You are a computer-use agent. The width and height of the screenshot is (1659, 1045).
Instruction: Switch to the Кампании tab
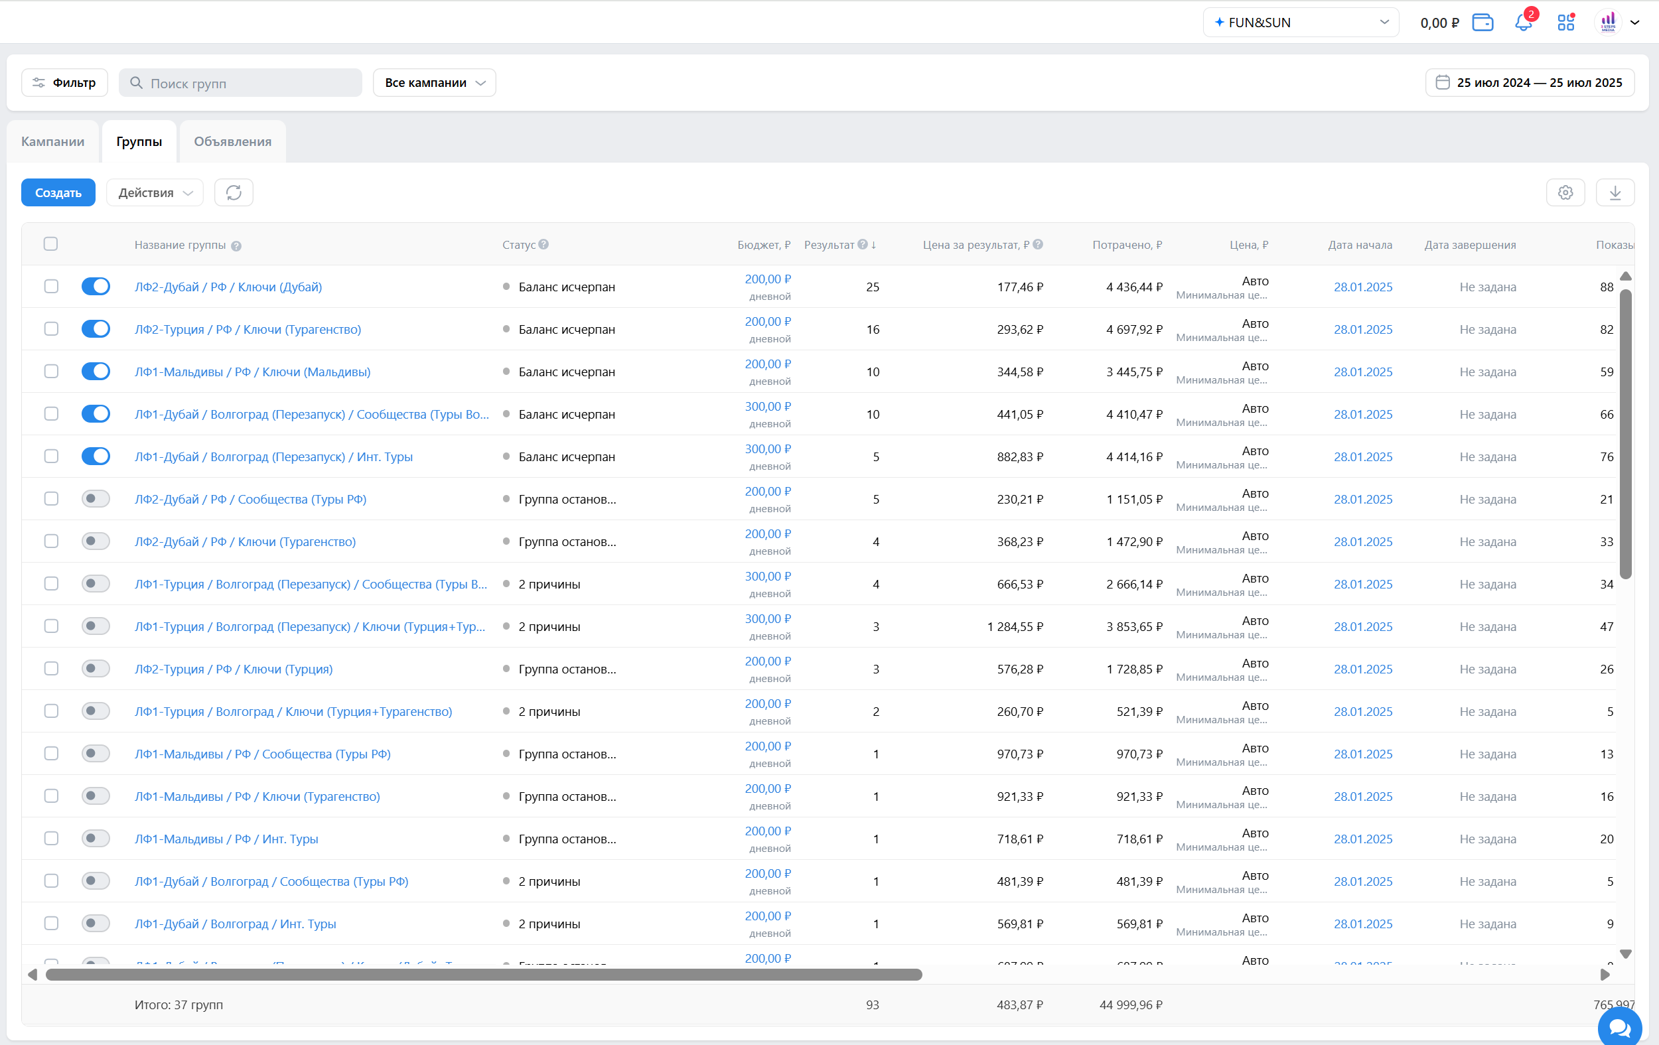(53, 141)
